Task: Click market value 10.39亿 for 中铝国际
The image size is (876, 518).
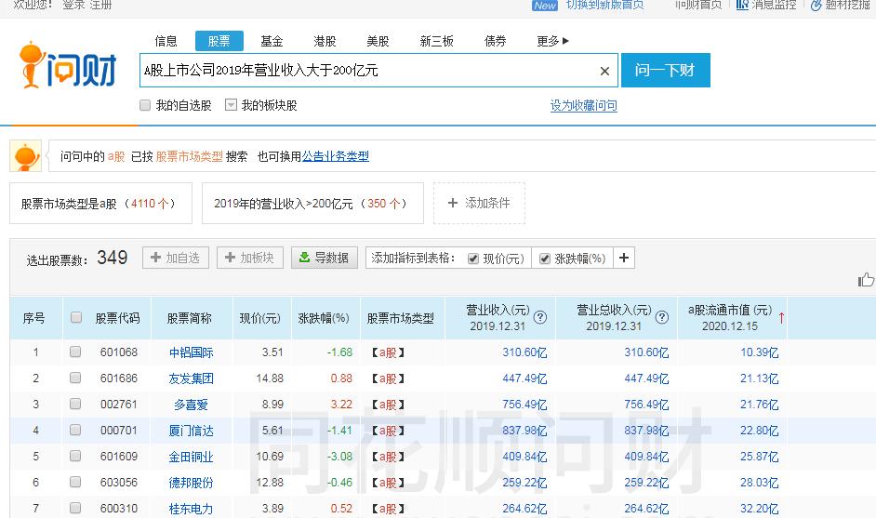Action: [x=759, y=352]
